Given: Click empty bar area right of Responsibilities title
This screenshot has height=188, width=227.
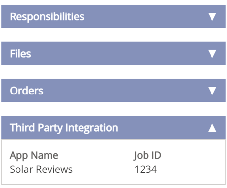Looking at the screenshot, I should pyautogui.click(x=145, y=17).
